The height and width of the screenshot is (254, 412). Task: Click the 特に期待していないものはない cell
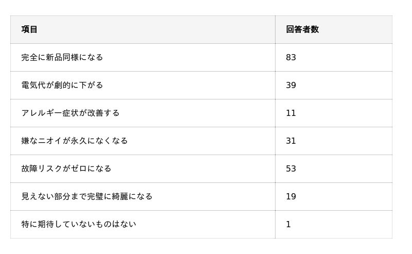(x=79, y=224)
